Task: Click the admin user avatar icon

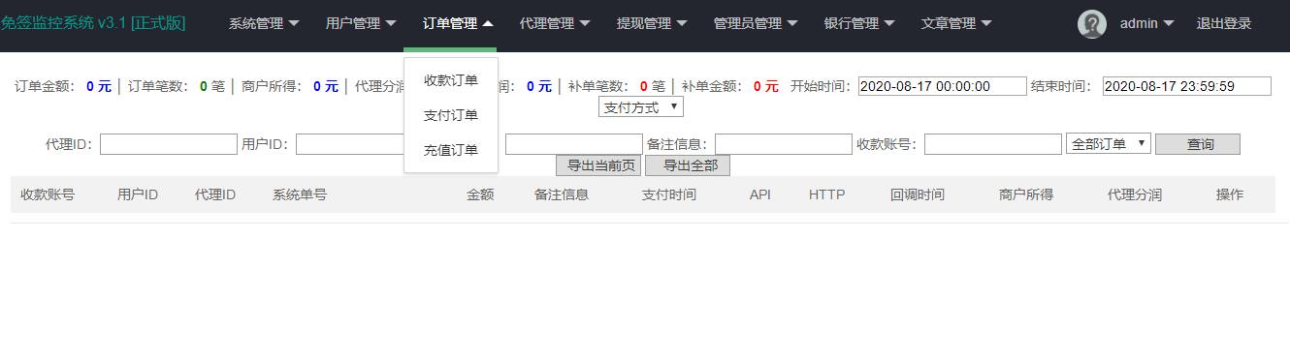Action: (x=1092, y=24)
